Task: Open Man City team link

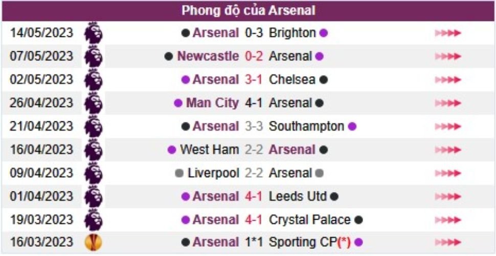Action: pos(212,103)
